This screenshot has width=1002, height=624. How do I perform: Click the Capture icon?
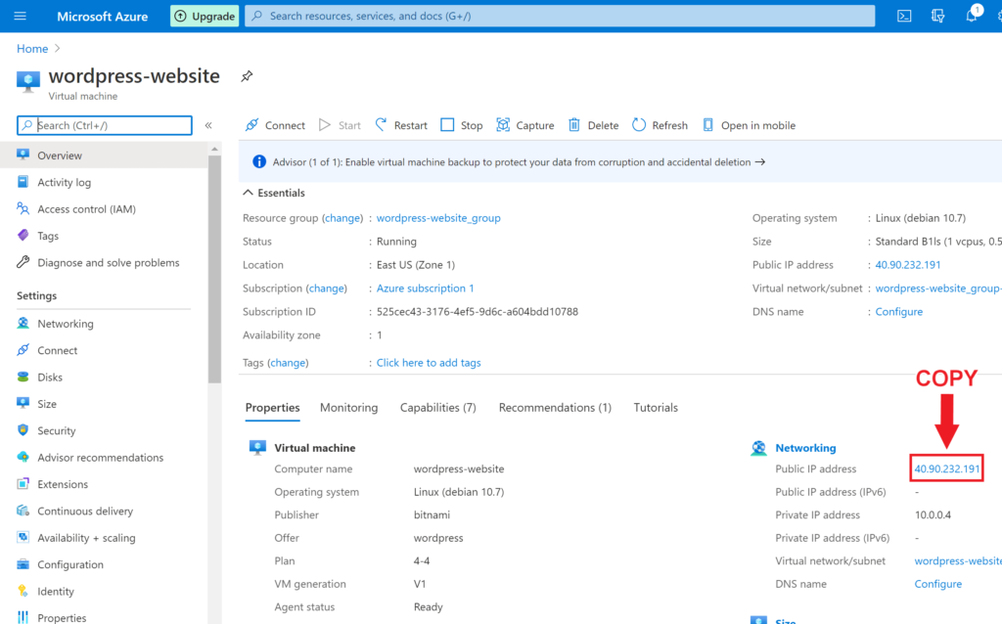[503, 124]
